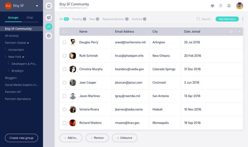Sort by the Name column header
Screen dimensions: 248x147
coord(83,31)
